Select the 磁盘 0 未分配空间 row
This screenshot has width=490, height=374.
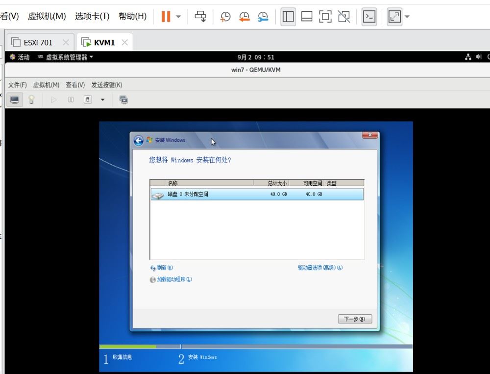pyautogui.click(x=257, y=194)
